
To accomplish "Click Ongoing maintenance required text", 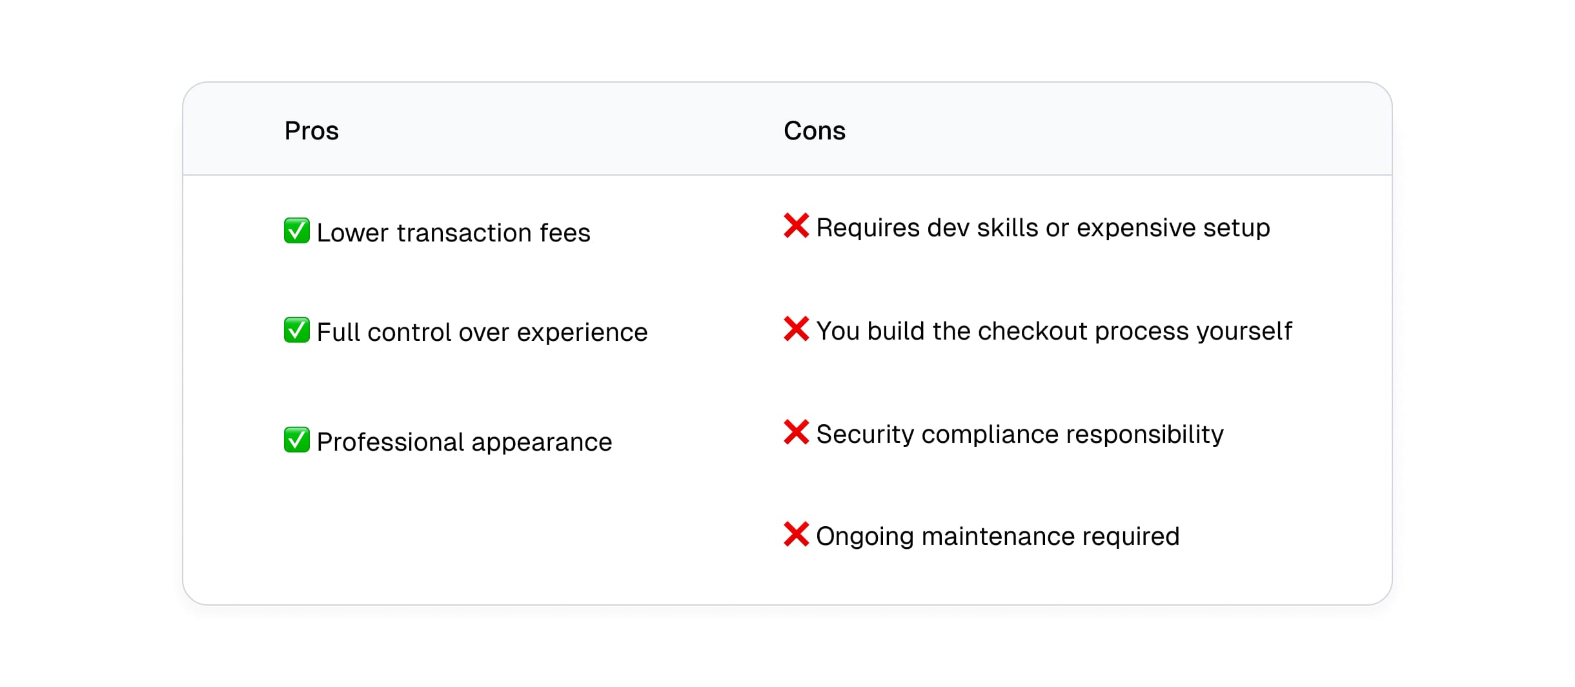I will coord(998,537).
